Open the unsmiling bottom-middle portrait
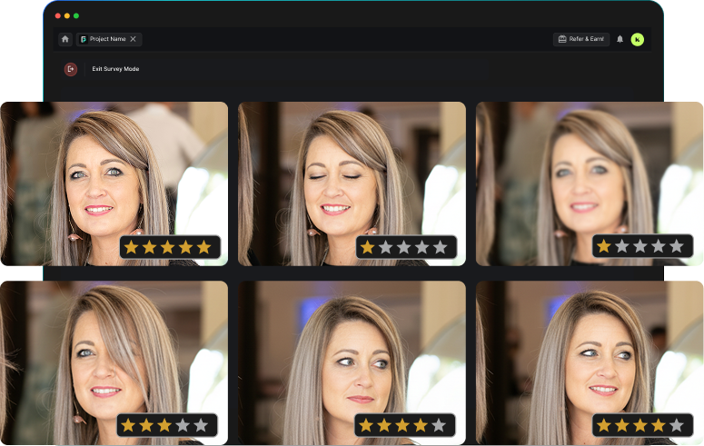704x446 pixels. [x=351, y=354]
